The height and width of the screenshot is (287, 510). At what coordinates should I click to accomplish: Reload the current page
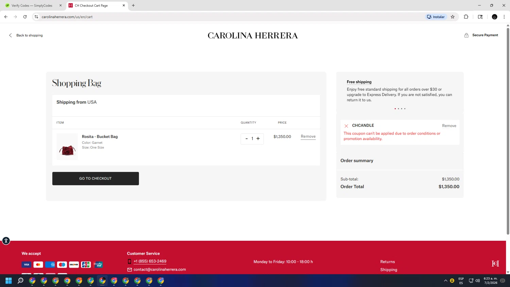25,17
